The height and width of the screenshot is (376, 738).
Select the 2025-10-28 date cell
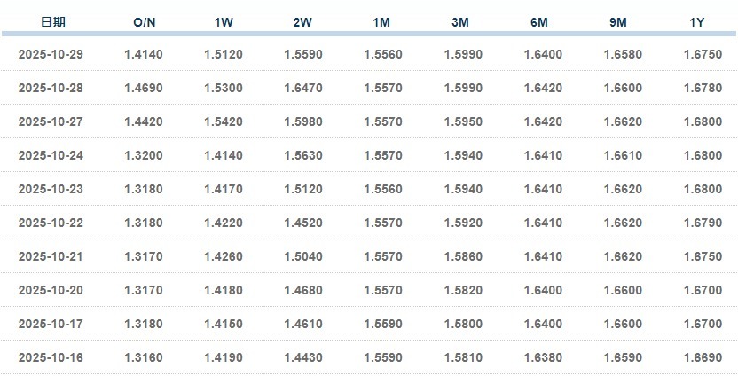click(x=51, y=89)
